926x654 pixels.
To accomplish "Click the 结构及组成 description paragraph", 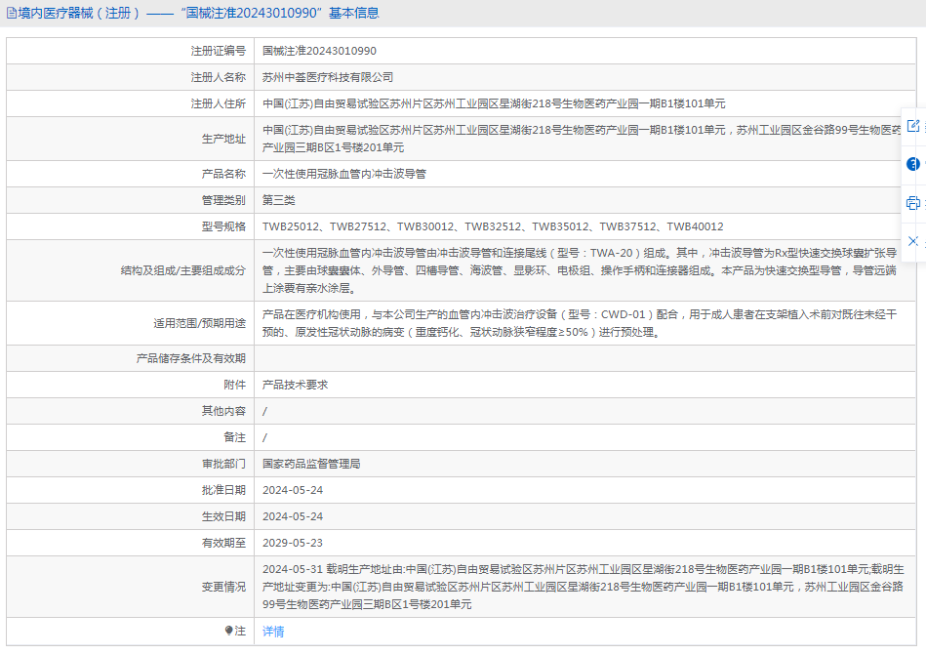I will [580, 270].
